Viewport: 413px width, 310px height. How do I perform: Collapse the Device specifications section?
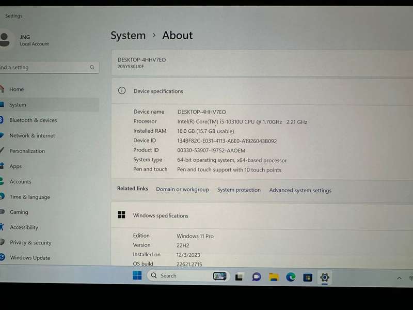click(262, 91)
